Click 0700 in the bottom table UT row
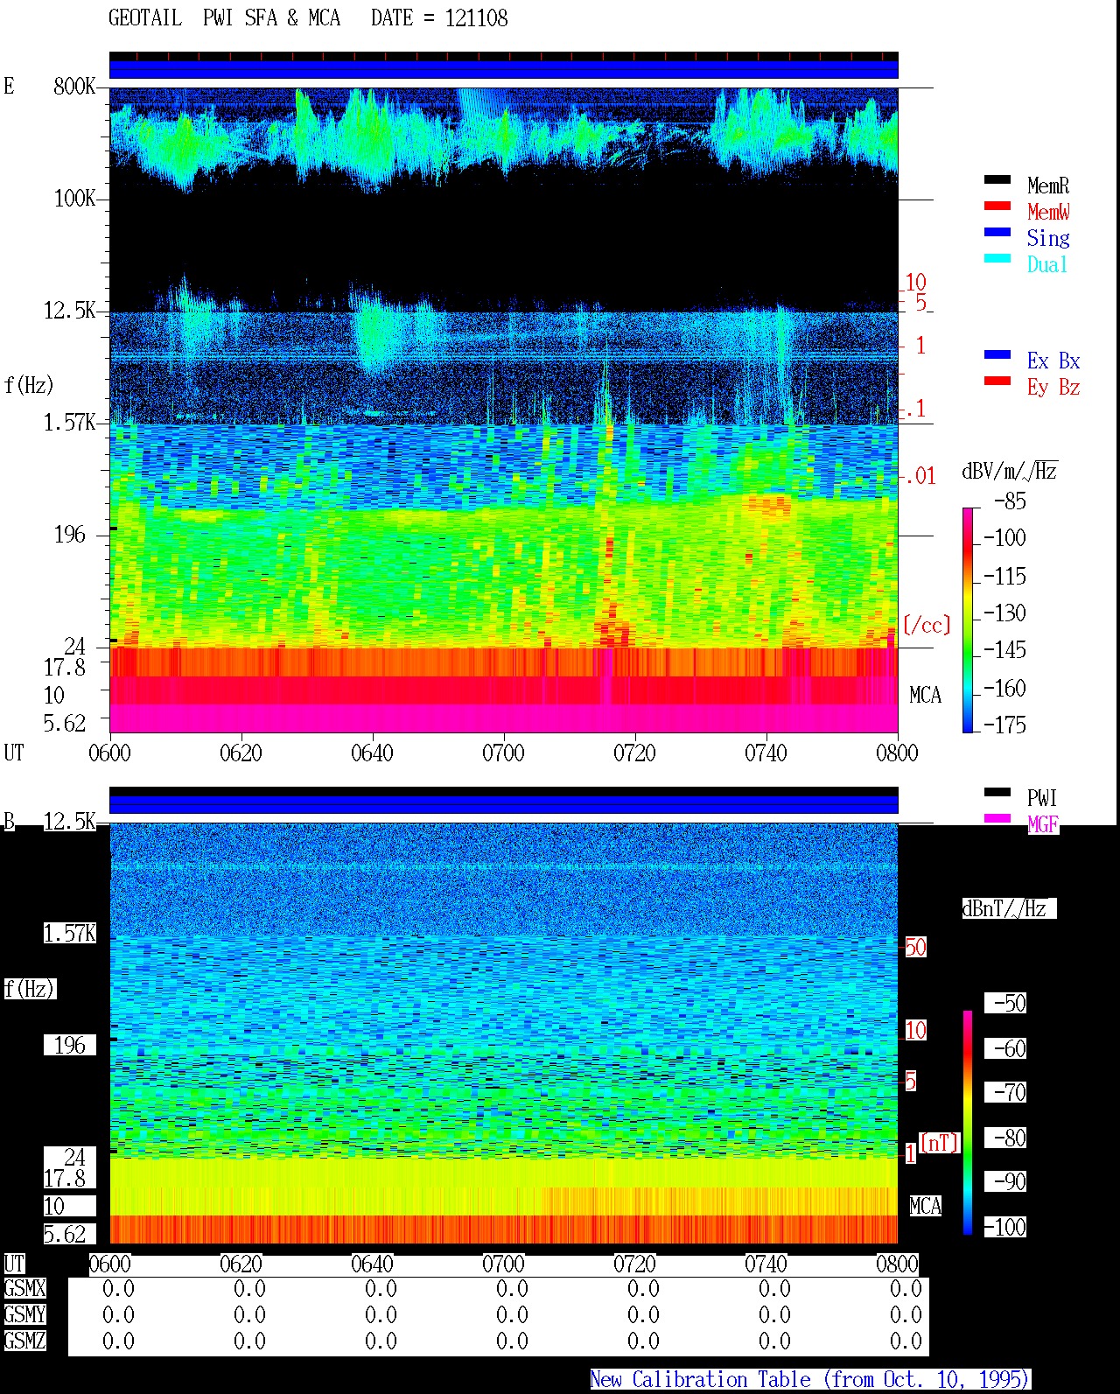 (x=503, y=1264)
